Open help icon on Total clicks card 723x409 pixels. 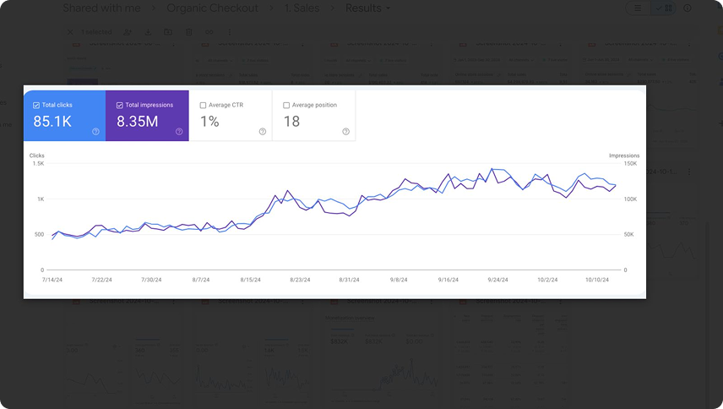[95, 132]
